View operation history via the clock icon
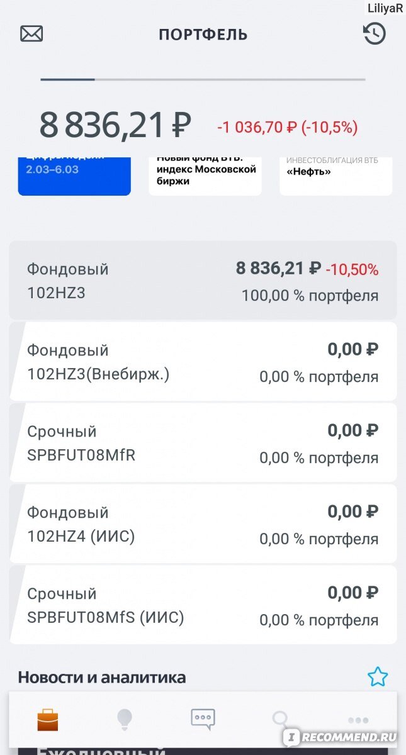The width and height of the screenshot is (406, 755). coord(375,33)
